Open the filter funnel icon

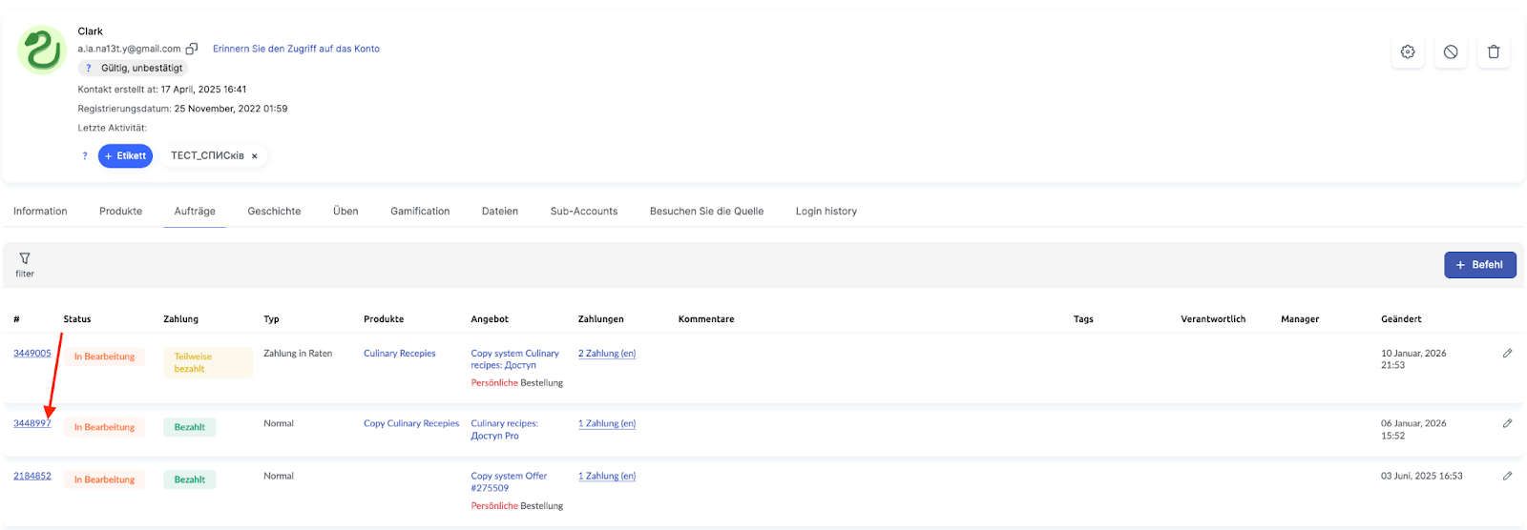click(x=25, y=259)
